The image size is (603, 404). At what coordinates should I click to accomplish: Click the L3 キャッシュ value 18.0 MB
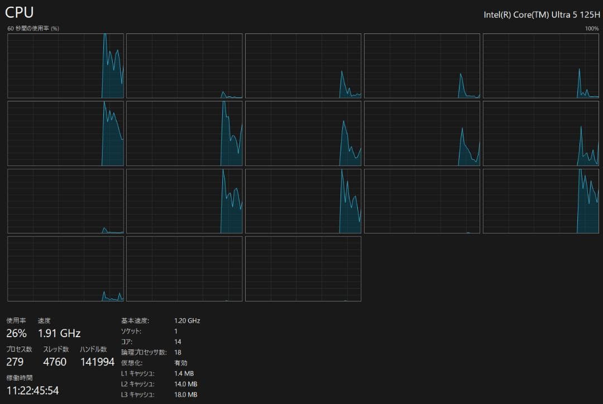tap(185, 395)
